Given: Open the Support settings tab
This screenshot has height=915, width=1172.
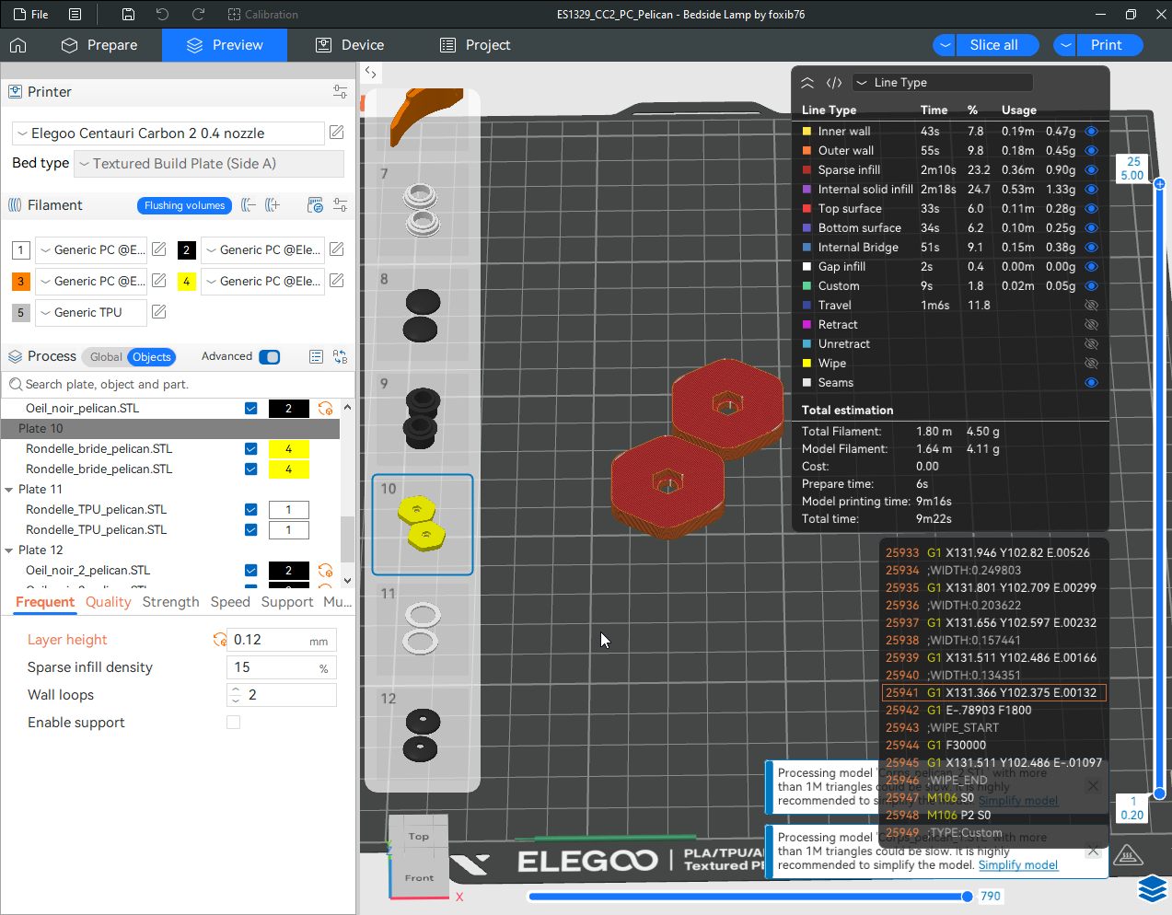Looking at the screenshot, I should [287, 602].
